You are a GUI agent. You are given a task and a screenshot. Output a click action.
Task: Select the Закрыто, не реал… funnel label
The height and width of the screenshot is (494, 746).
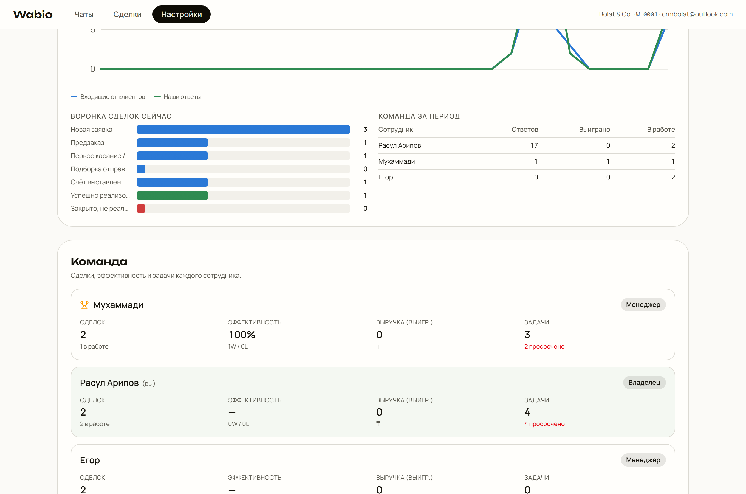100,209
